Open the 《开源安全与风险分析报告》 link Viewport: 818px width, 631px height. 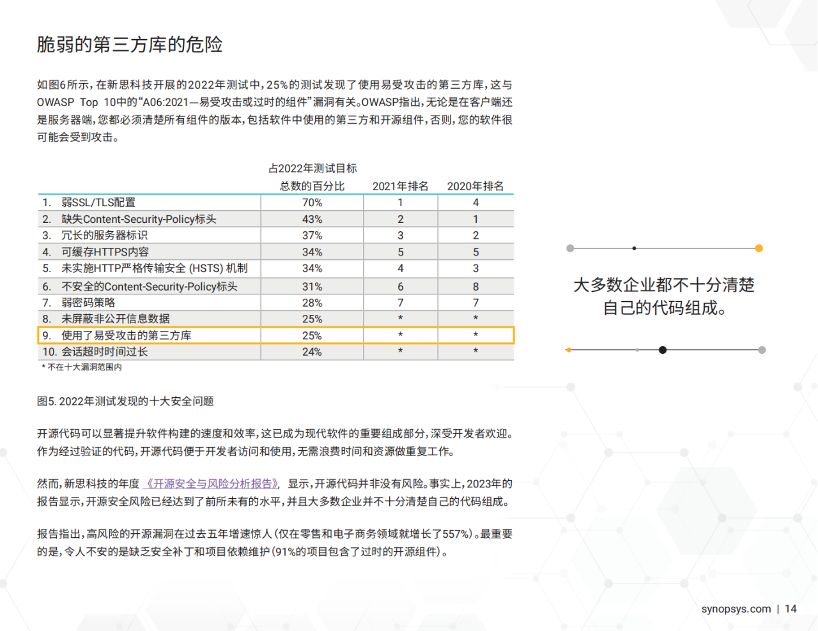pyautogui.click(x=212, y=484)
